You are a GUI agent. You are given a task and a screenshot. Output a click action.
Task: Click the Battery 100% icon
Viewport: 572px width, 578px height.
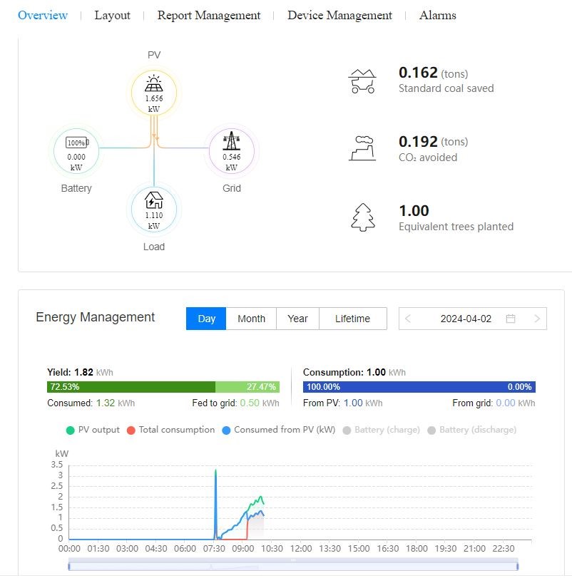[x=76, y=143]
